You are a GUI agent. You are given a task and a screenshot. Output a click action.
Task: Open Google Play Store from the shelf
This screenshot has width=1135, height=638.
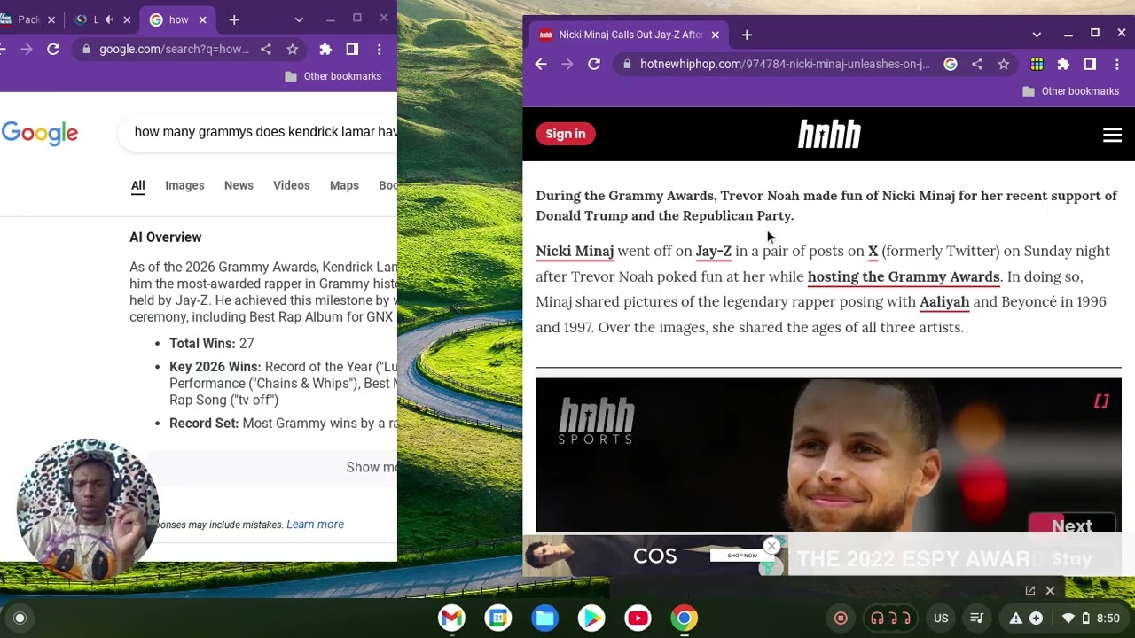click(591, 618)
